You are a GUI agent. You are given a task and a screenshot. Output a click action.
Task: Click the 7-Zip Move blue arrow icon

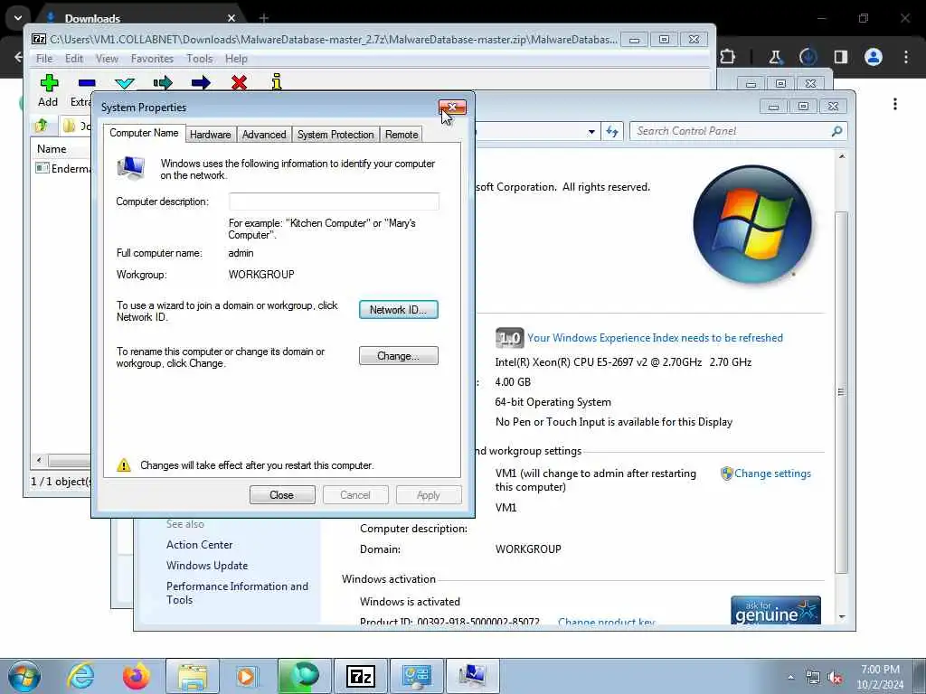(x=201, y=82)
